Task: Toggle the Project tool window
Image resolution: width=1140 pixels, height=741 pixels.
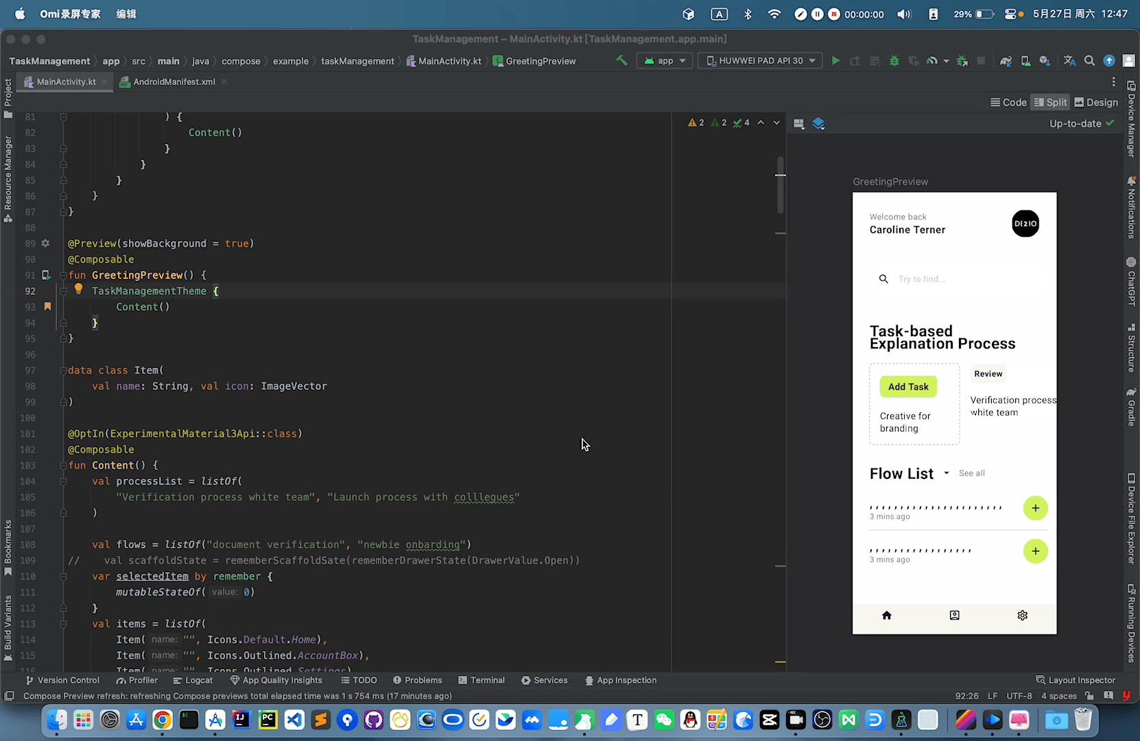Action: (x=8, y=98)
